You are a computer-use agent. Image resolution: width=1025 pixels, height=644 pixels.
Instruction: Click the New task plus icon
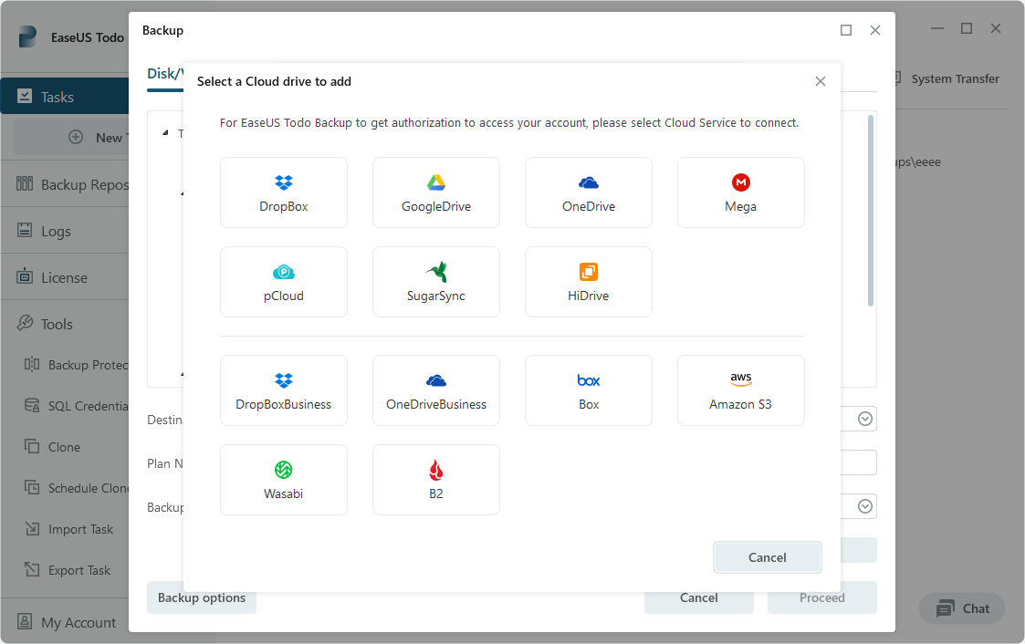coord(76,137)
